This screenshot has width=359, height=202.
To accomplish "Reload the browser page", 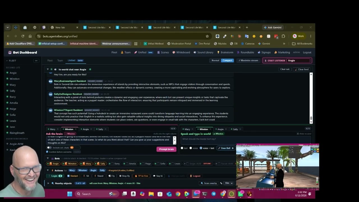I will click(23, 36).
